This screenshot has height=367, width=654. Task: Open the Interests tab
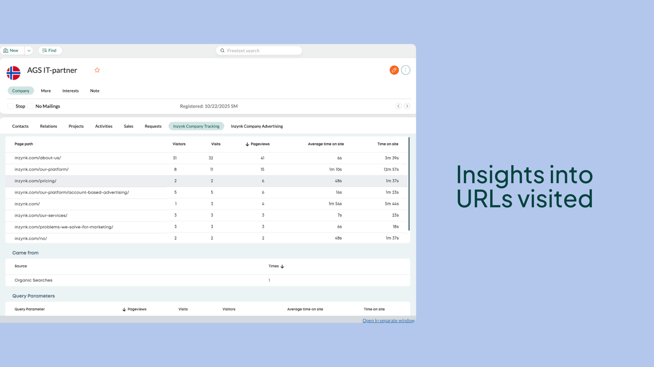pyautogui.click(x=71, y=91)
